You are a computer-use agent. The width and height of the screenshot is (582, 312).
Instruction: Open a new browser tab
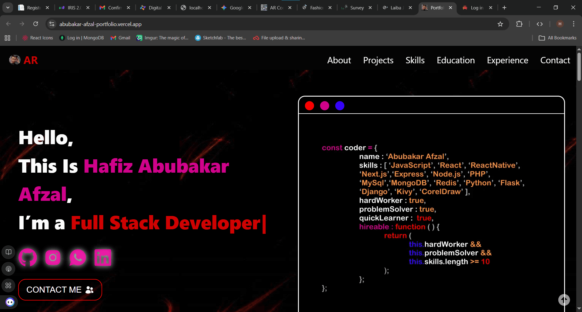click(504, 8)
